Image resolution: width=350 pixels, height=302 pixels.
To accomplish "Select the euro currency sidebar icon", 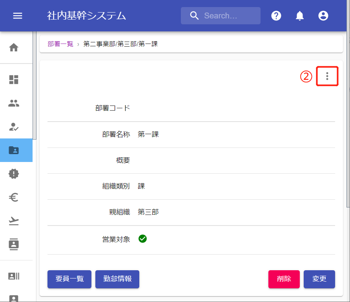I will (x=14, y=198).
